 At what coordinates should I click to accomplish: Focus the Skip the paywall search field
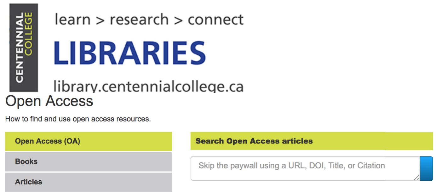click(305, 168)
